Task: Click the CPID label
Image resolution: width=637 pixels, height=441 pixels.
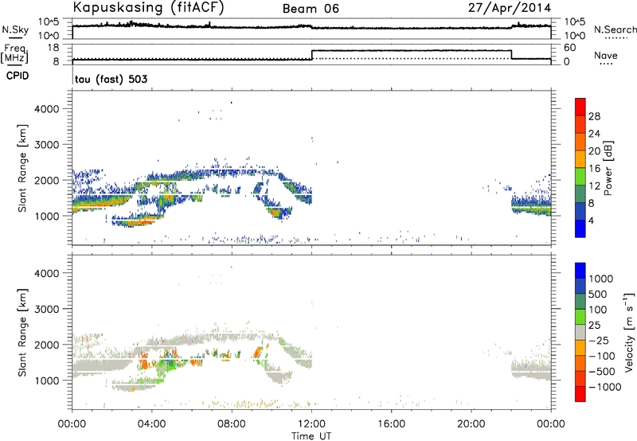Action: [x=18, y=76]
